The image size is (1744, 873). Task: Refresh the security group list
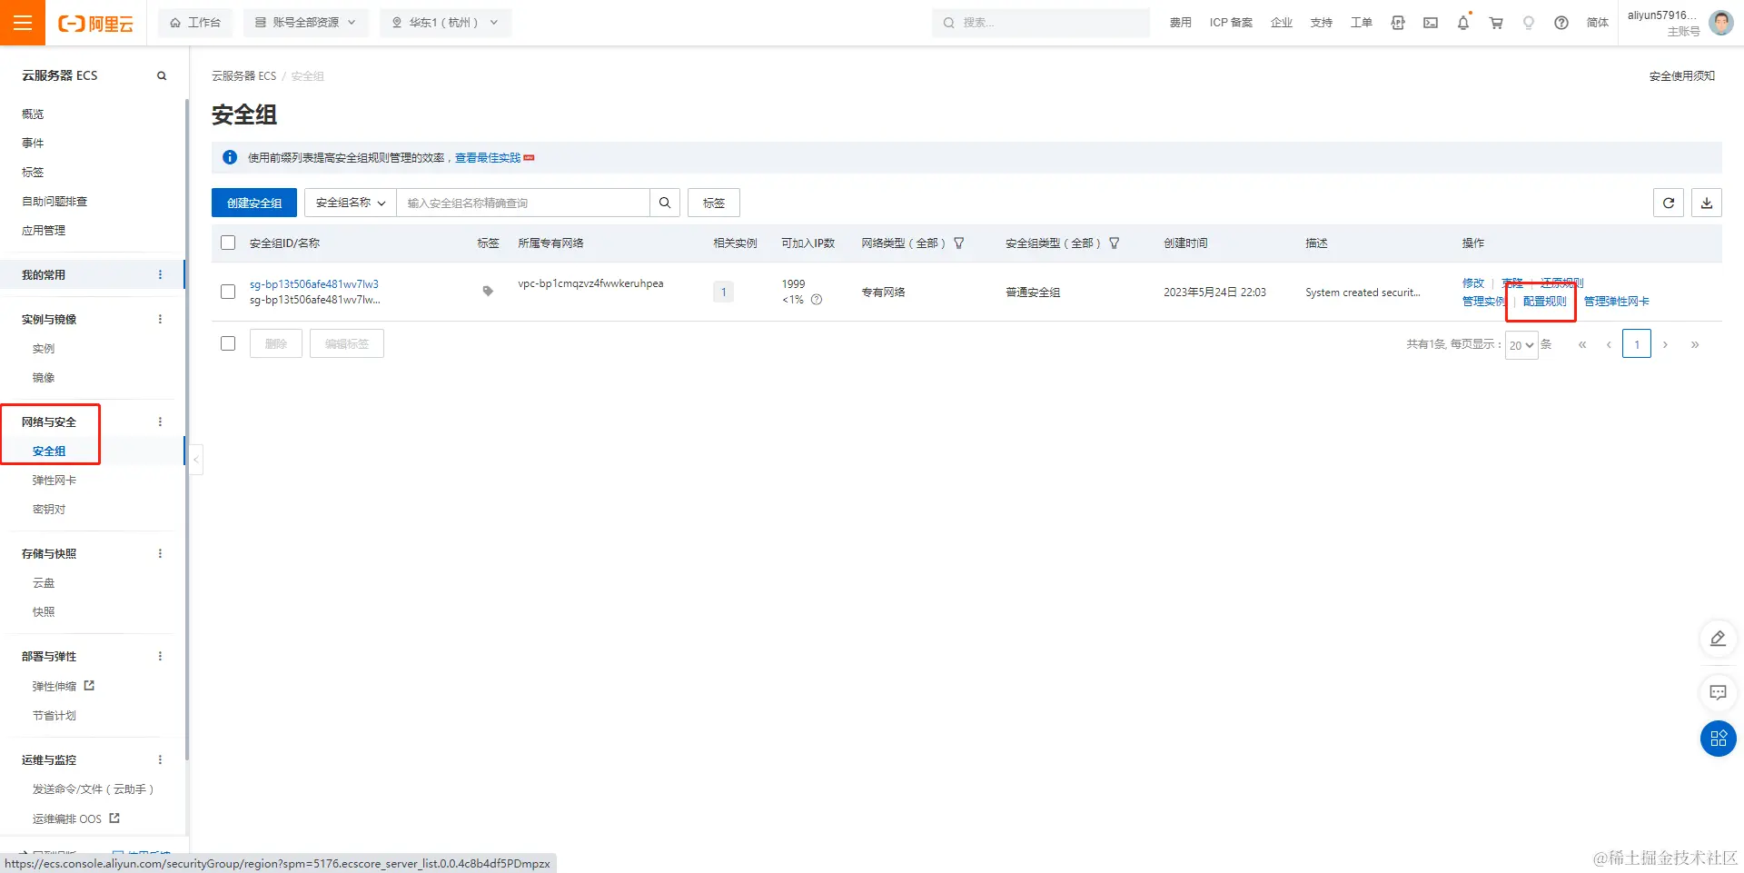pyautogui.click(x=1669, y=203)
